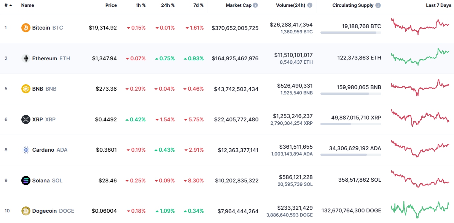Click the Last 7 Days column header
The width and height of the screenshot is (454, 223).
tap(438, 5)
